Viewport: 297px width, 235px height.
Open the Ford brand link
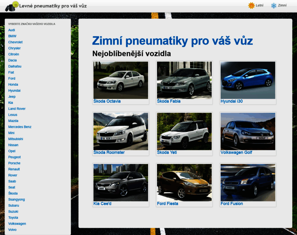point(12,78)
